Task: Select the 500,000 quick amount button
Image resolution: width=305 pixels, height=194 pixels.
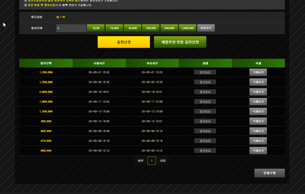Action: pos(169,28)
